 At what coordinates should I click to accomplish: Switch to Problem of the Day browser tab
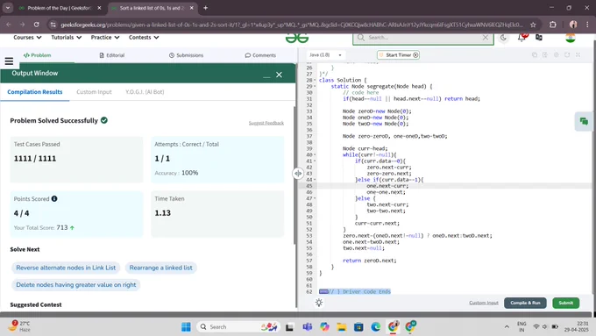(x=59, y=8)
